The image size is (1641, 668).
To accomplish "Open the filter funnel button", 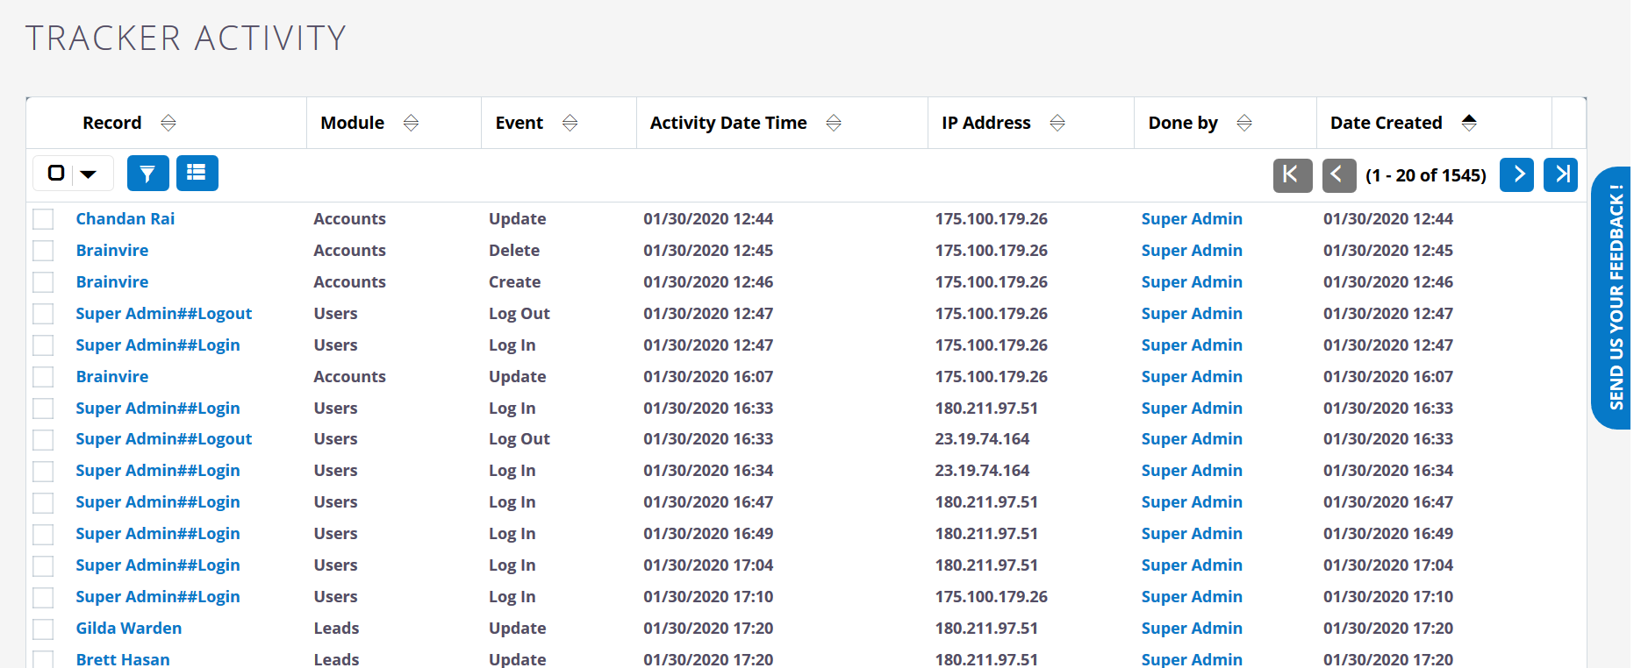I will (x=147, y=174).
